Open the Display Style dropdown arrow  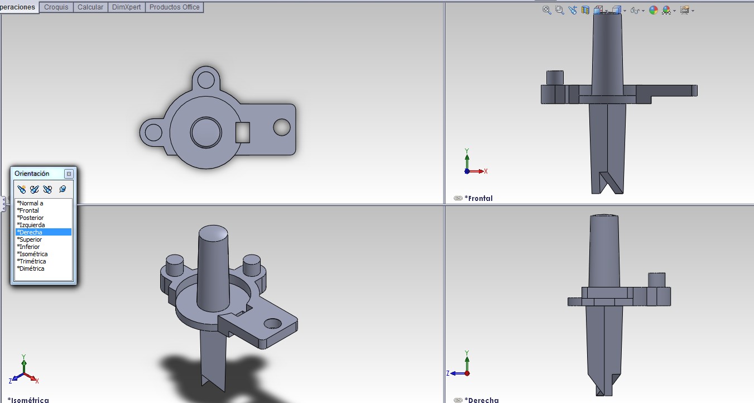pyautogui.click(x=625, y=11)
